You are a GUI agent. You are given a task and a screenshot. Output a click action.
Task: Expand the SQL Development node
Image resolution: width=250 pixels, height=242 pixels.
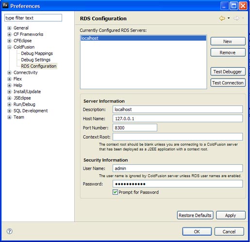pyautogui.click(x=9, y=111)
